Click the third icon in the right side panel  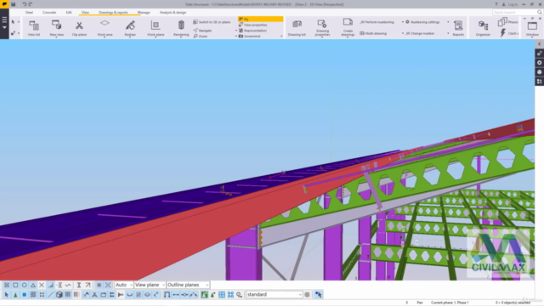539,71
